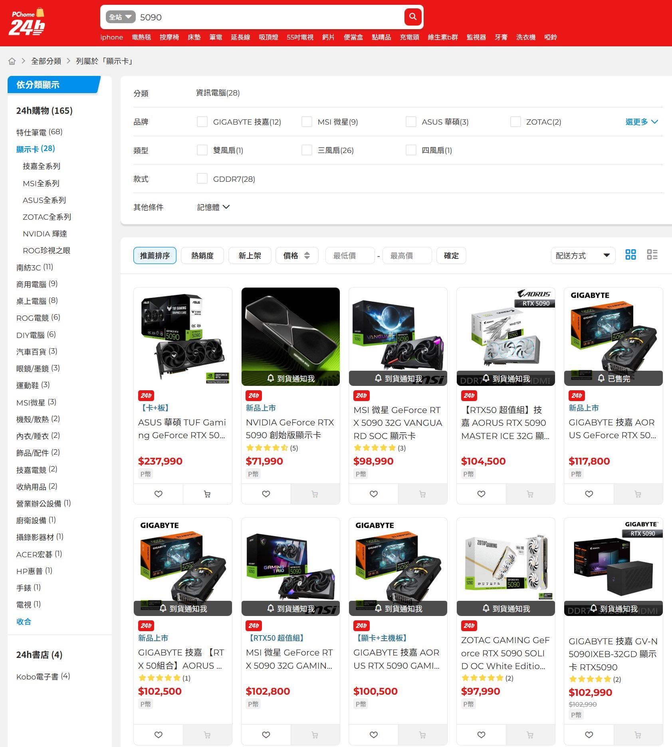Collapse the category list with 收合
The height and width of the screenshot is (747, 672).
[24, 622]
